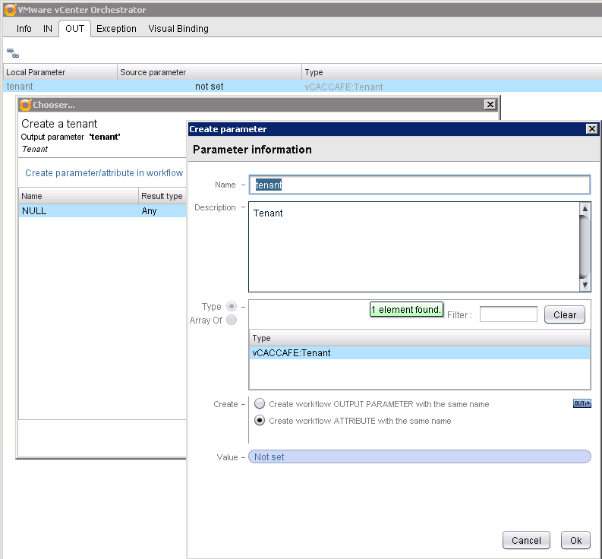Click the tenant local parameter cell

coord(60,86)
